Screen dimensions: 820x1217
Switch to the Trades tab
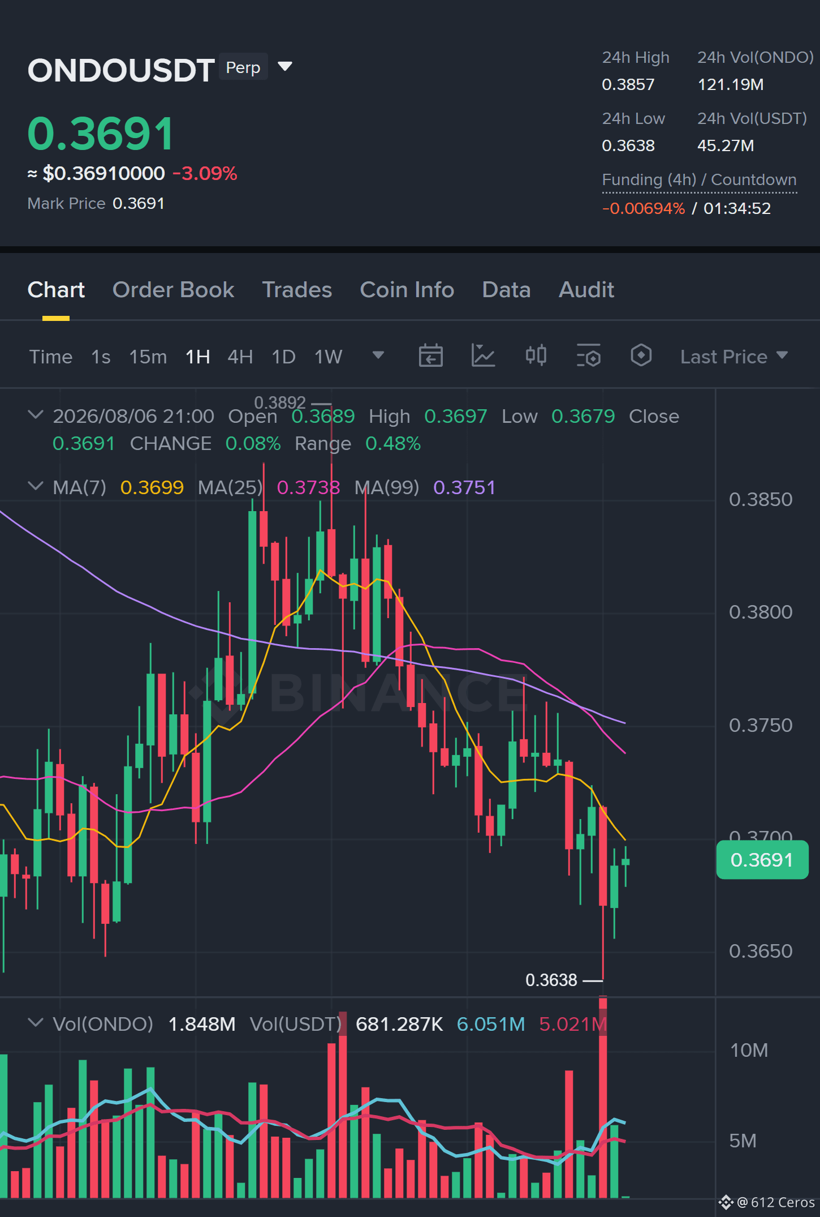pos(297,290)
